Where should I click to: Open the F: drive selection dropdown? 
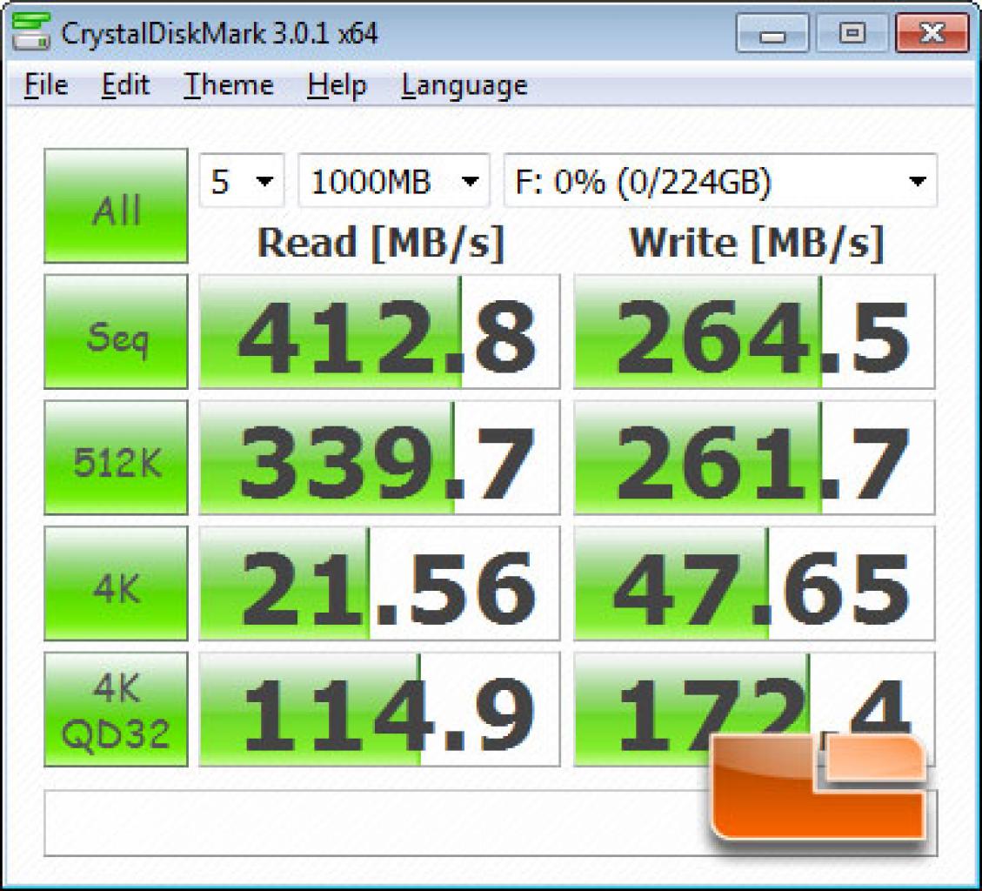[720, 180]
